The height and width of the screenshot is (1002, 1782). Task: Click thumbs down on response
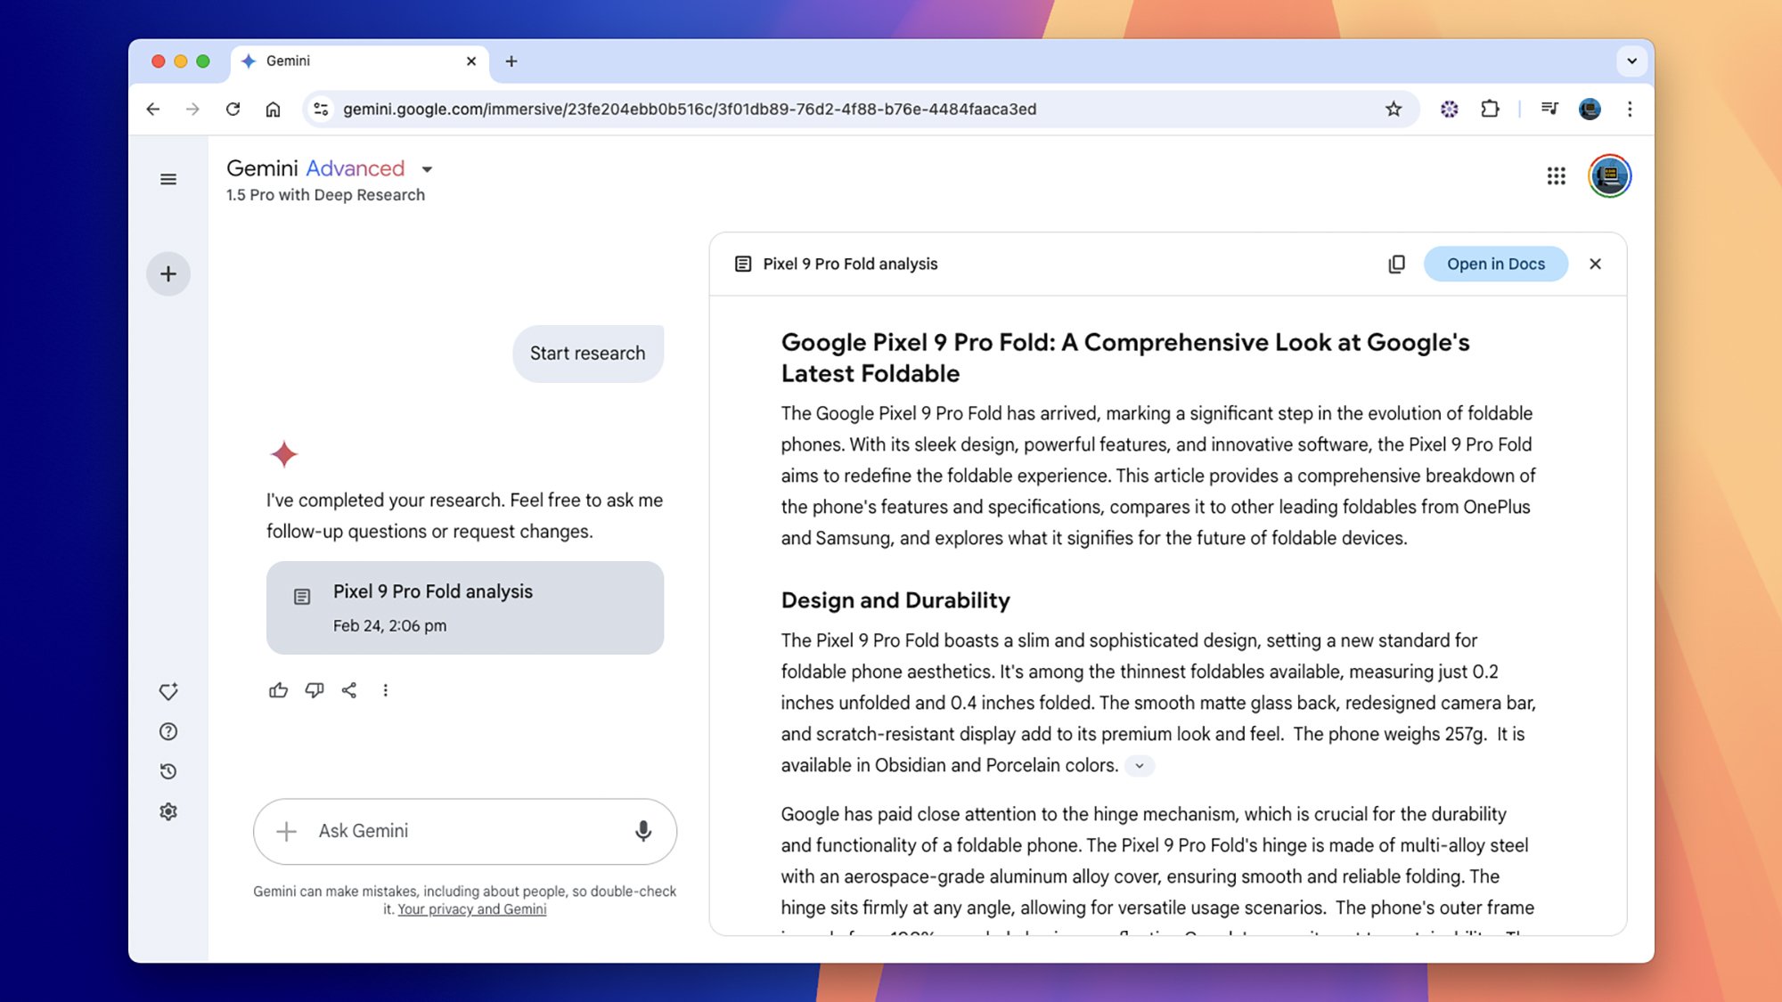click(x=314, y=690)
